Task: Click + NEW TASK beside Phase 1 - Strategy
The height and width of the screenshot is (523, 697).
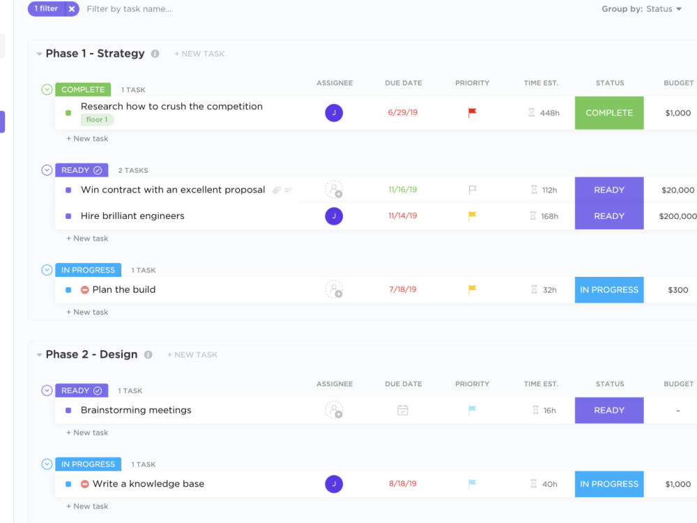Action: tap(199, 54)
